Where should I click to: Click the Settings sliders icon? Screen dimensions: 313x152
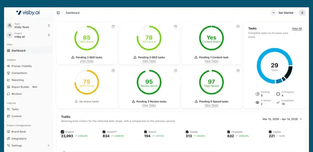click(9, 145)
